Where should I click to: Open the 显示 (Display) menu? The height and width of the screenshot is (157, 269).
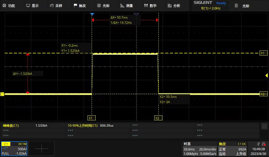point(32,5)
